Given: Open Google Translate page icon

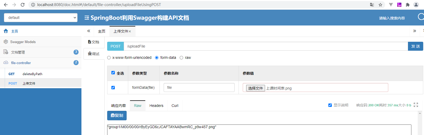Looking at the screenshot, I should (x=372, y=5).
